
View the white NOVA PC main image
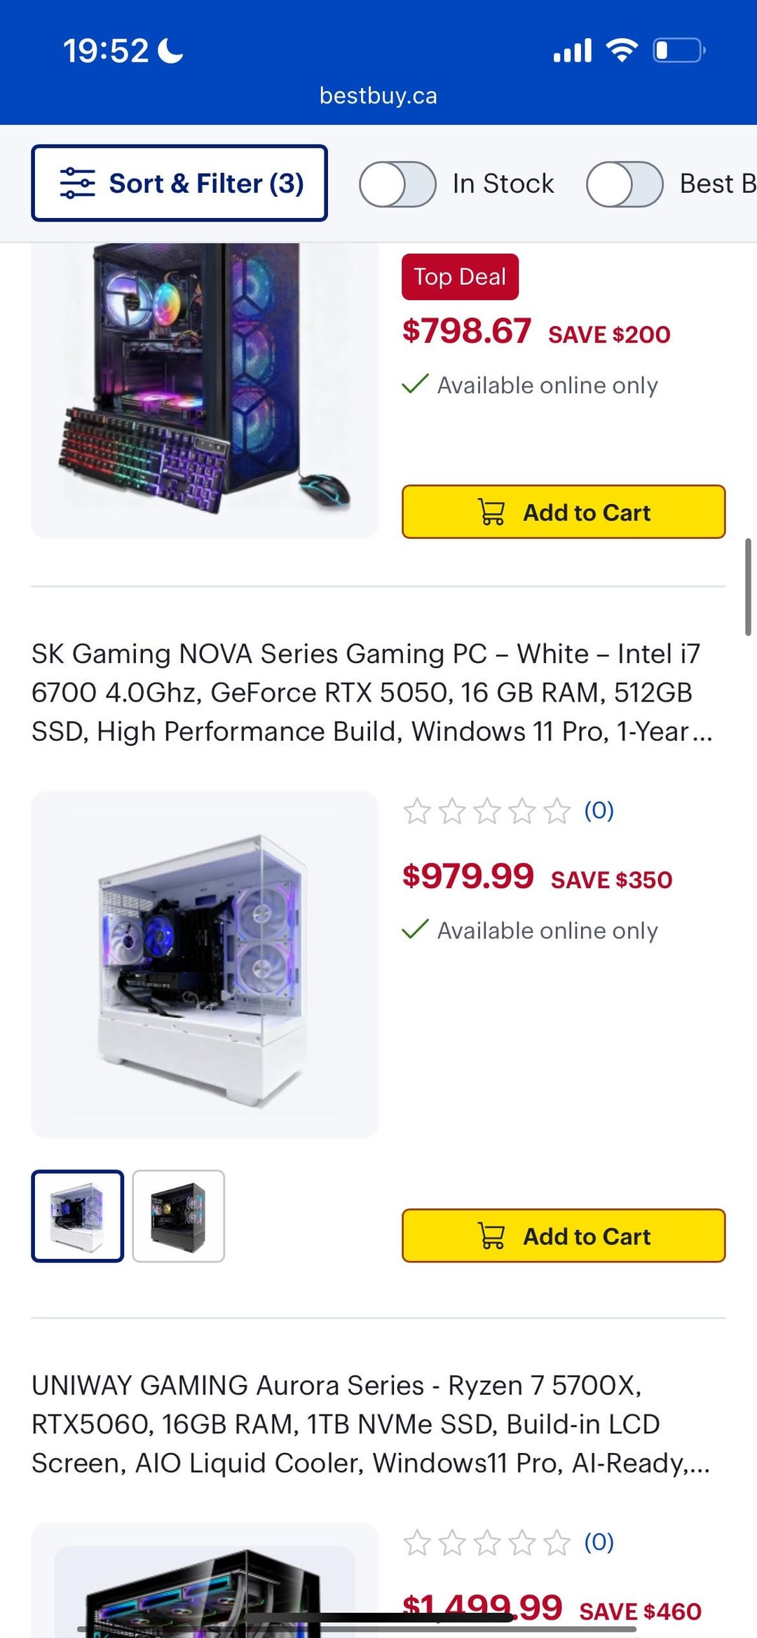[x=205, y=965]
